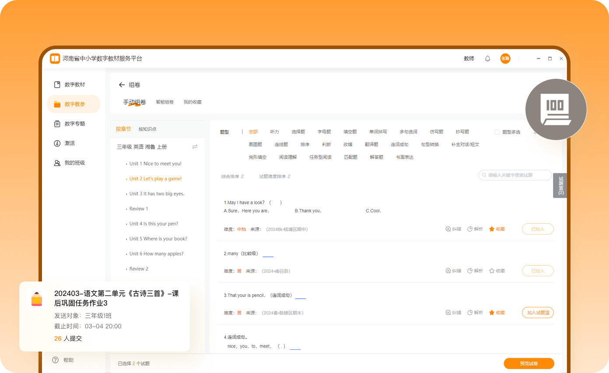
Task: Select Unit 4 Is this your pen?
Action: click(x=154, y=224)
